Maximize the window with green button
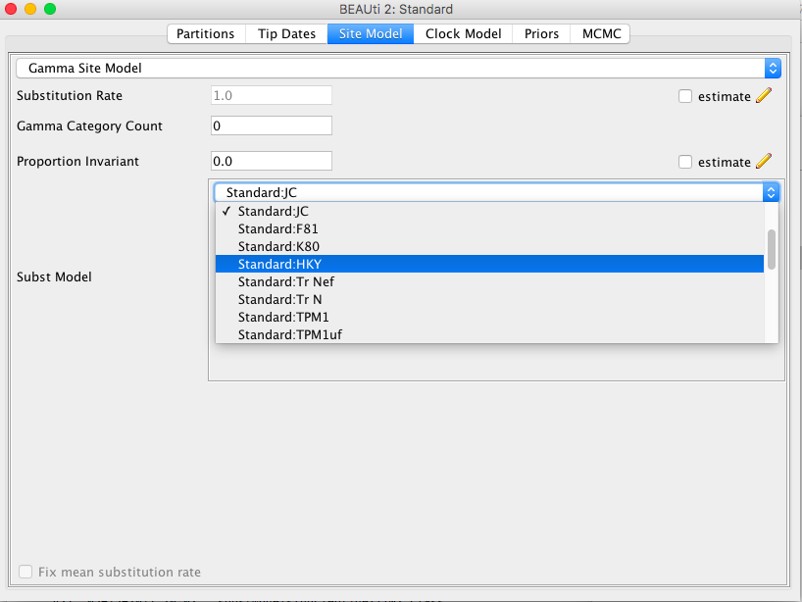This screenshot has height=602, width=802. click(50, 9)
